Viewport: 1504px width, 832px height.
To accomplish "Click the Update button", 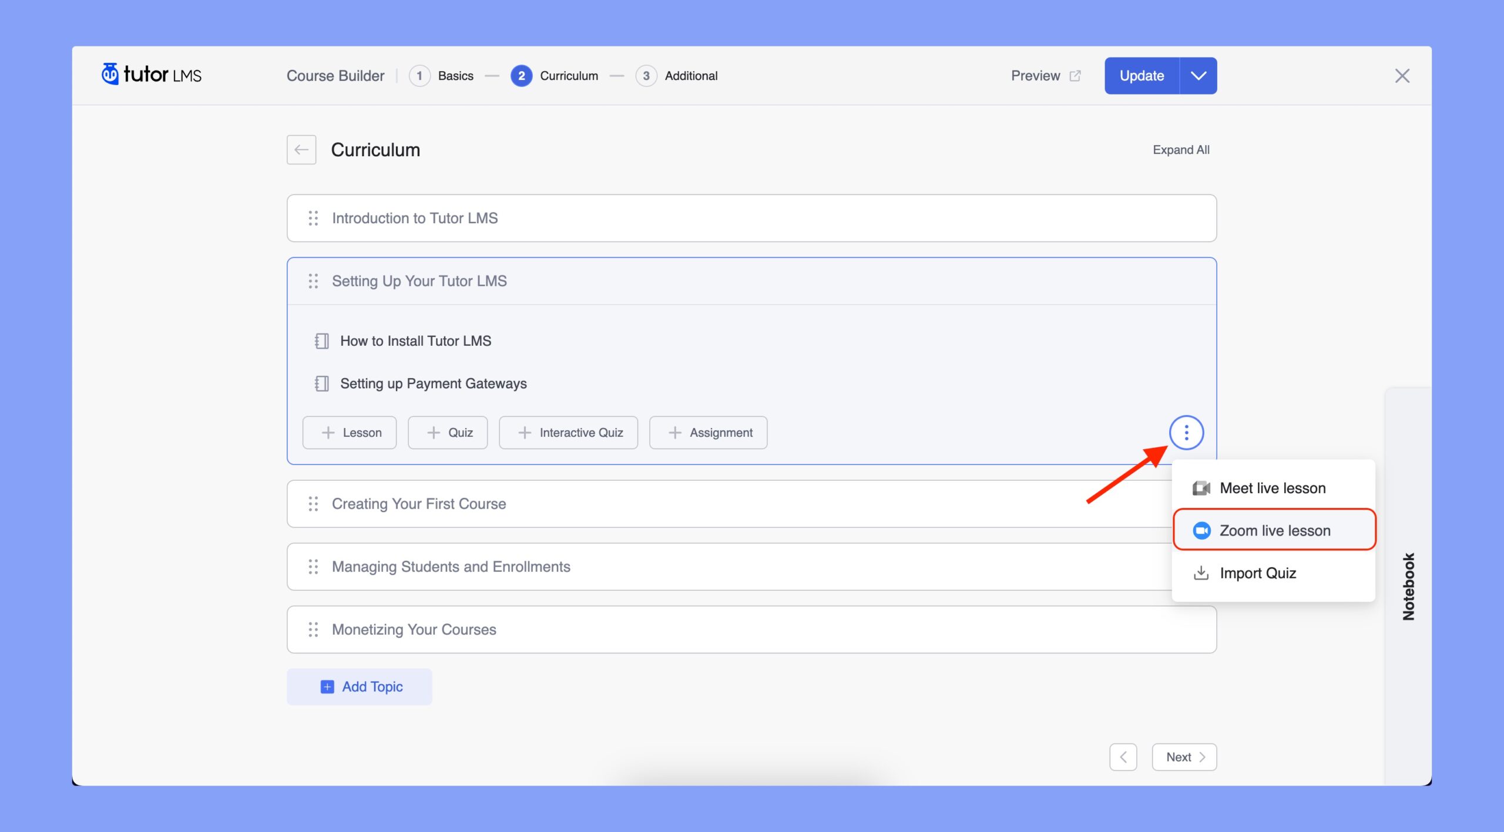I will pos(1142,76).
